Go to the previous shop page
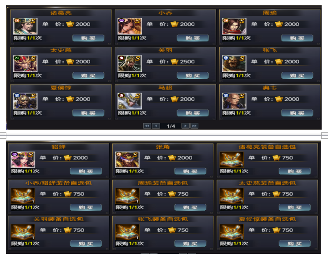The image size is (328, 257). coord(156,126)
